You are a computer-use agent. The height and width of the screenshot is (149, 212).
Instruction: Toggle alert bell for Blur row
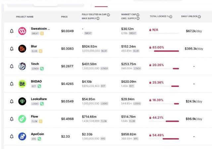coord(12,49)
